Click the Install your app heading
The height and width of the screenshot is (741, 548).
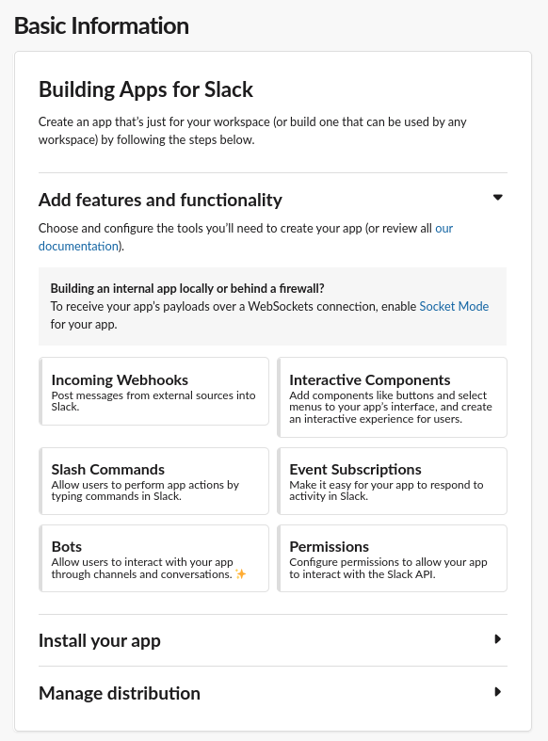click(x=100, y=641)
